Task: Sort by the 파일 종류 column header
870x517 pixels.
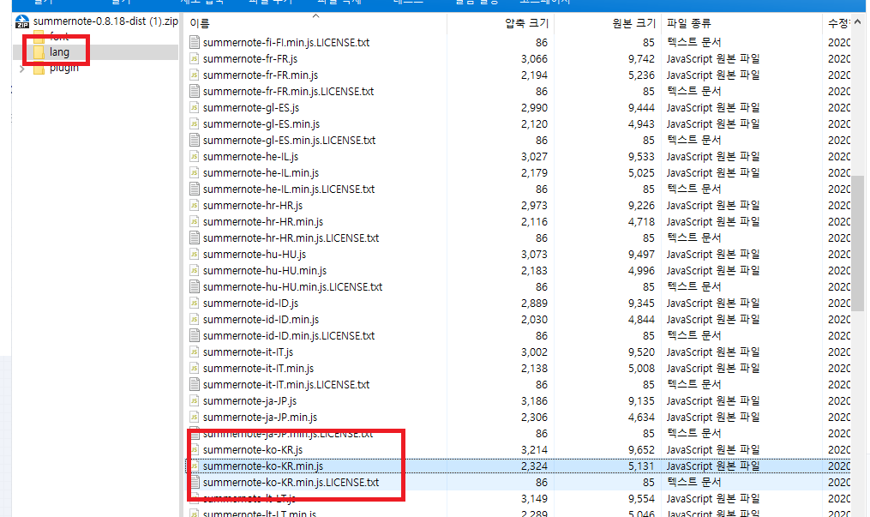Action: pyautogui.click(x=688, y=23)
